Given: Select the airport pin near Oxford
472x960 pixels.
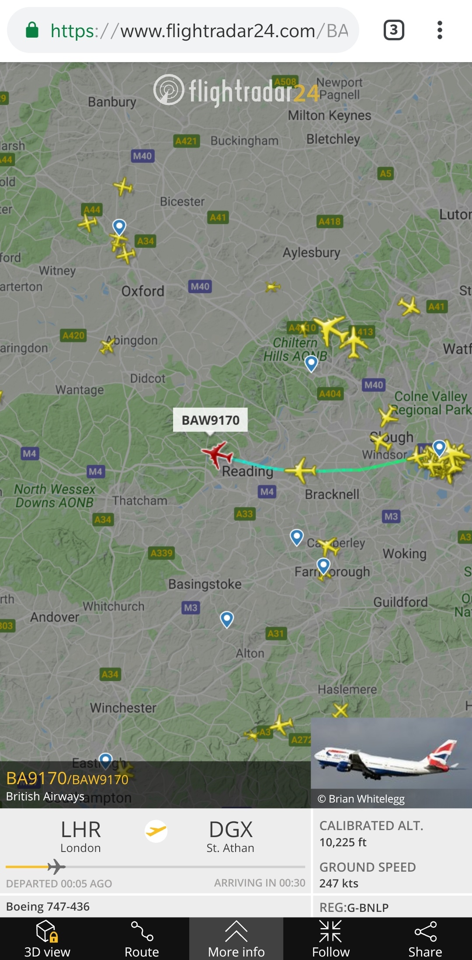Looking at the screenshot, I should point(119,227).
